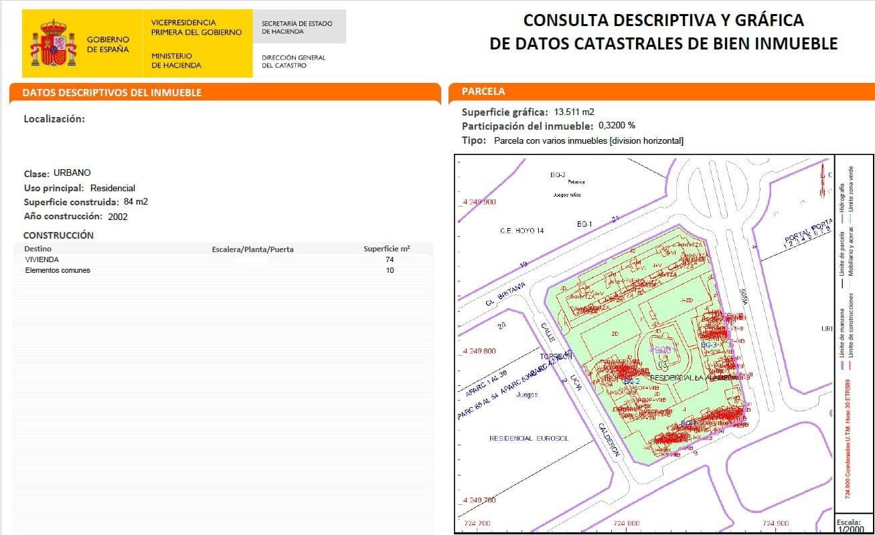Viewport: 875px width, 535px height.
Task: Click the Dirección General del Catastro label
Action: [293, 62]
